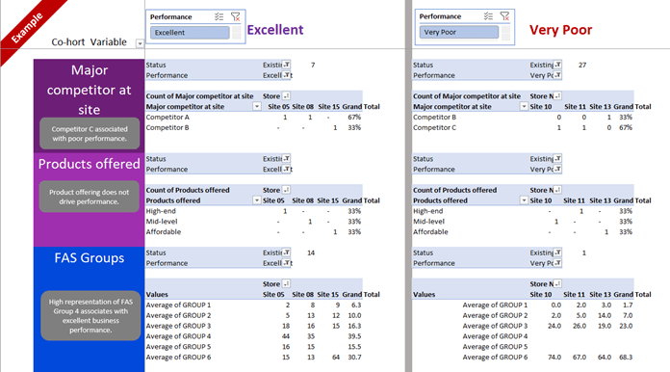This screenshot has height=372, width=670.
Task: Select the 'Competitor C' row label
Action: (x=434, y=127)
